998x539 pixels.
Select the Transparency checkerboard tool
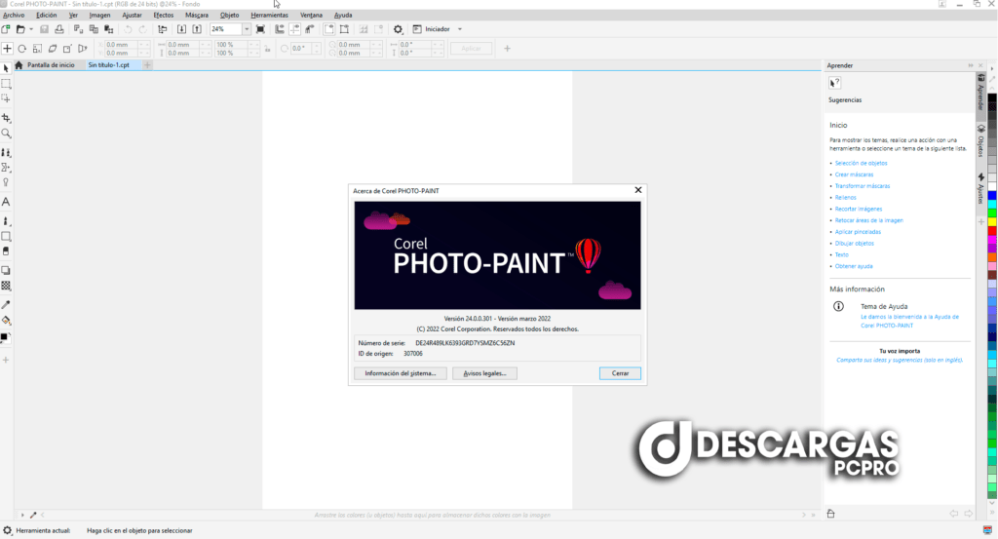click(x=6, y=286)
